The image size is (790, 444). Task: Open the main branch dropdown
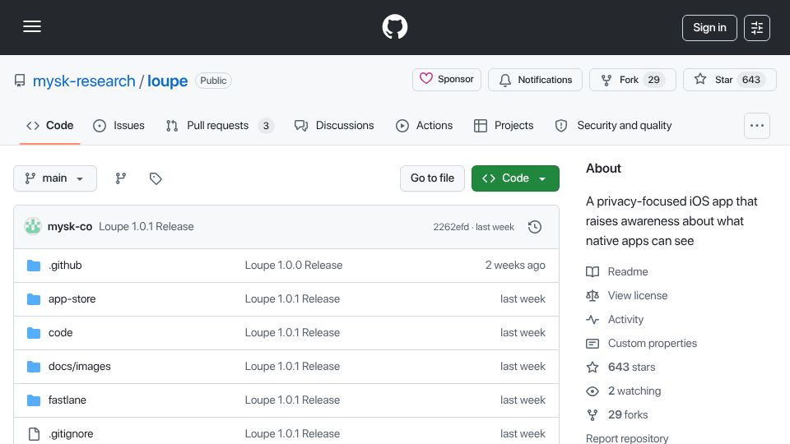(x=55, y=178)
